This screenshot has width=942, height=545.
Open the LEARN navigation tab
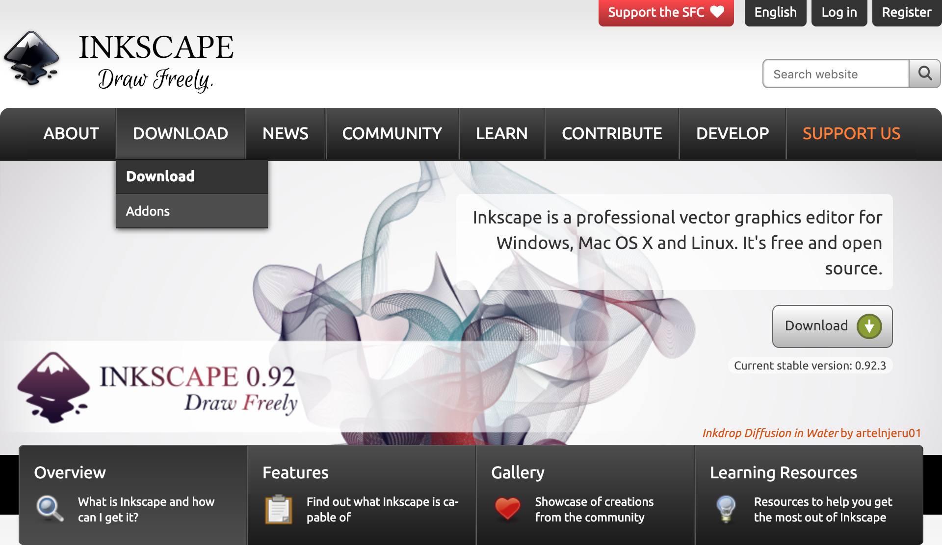[x=501, y=133]
